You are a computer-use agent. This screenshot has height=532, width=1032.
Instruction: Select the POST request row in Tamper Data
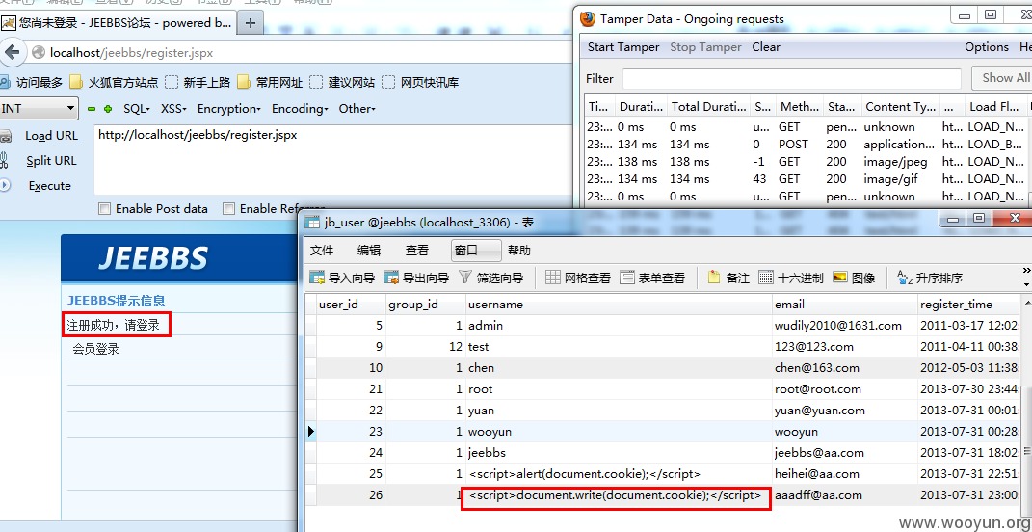[808, 145]
